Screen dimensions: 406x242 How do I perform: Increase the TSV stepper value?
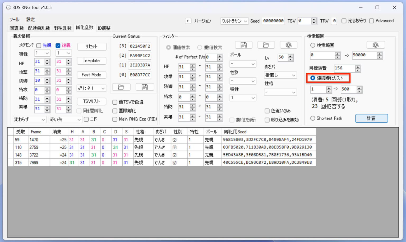click(x=314, y=19)
